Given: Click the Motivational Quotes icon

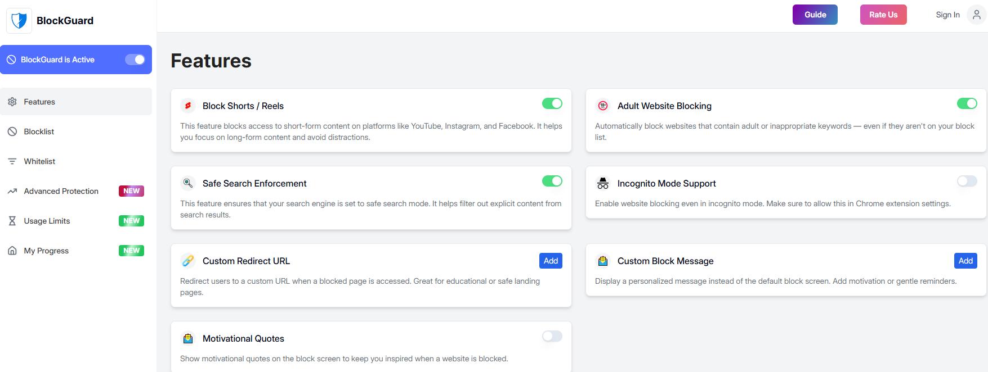Looking at the screenshot, I should click(x=188, y=338).
